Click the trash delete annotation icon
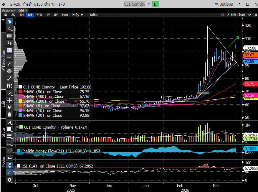Screen dimensions: 258x192 pos(9,114)
